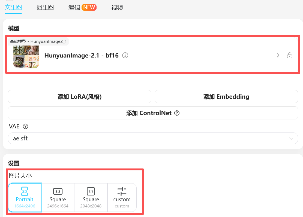Open help icon next to 添加 ControlNet

177,113
